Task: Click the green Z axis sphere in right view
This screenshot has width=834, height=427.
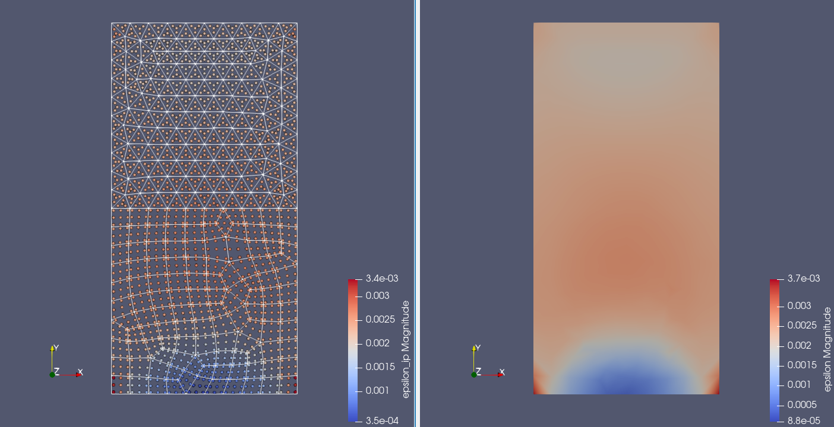Action: tap(475, 374)
